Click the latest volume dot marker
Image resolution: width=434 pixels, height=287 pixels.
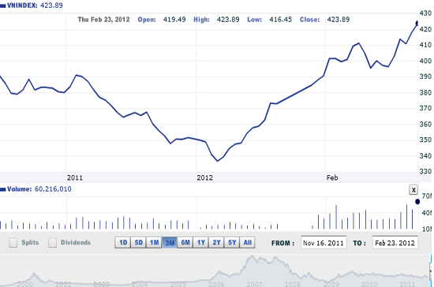(417, 202)
